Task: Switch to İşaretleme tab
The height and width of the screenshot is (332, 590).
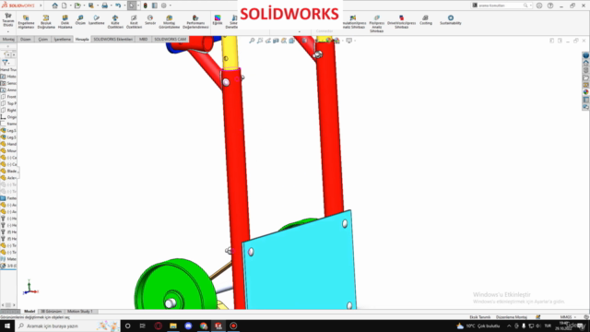Action: (x=62, y=39)
